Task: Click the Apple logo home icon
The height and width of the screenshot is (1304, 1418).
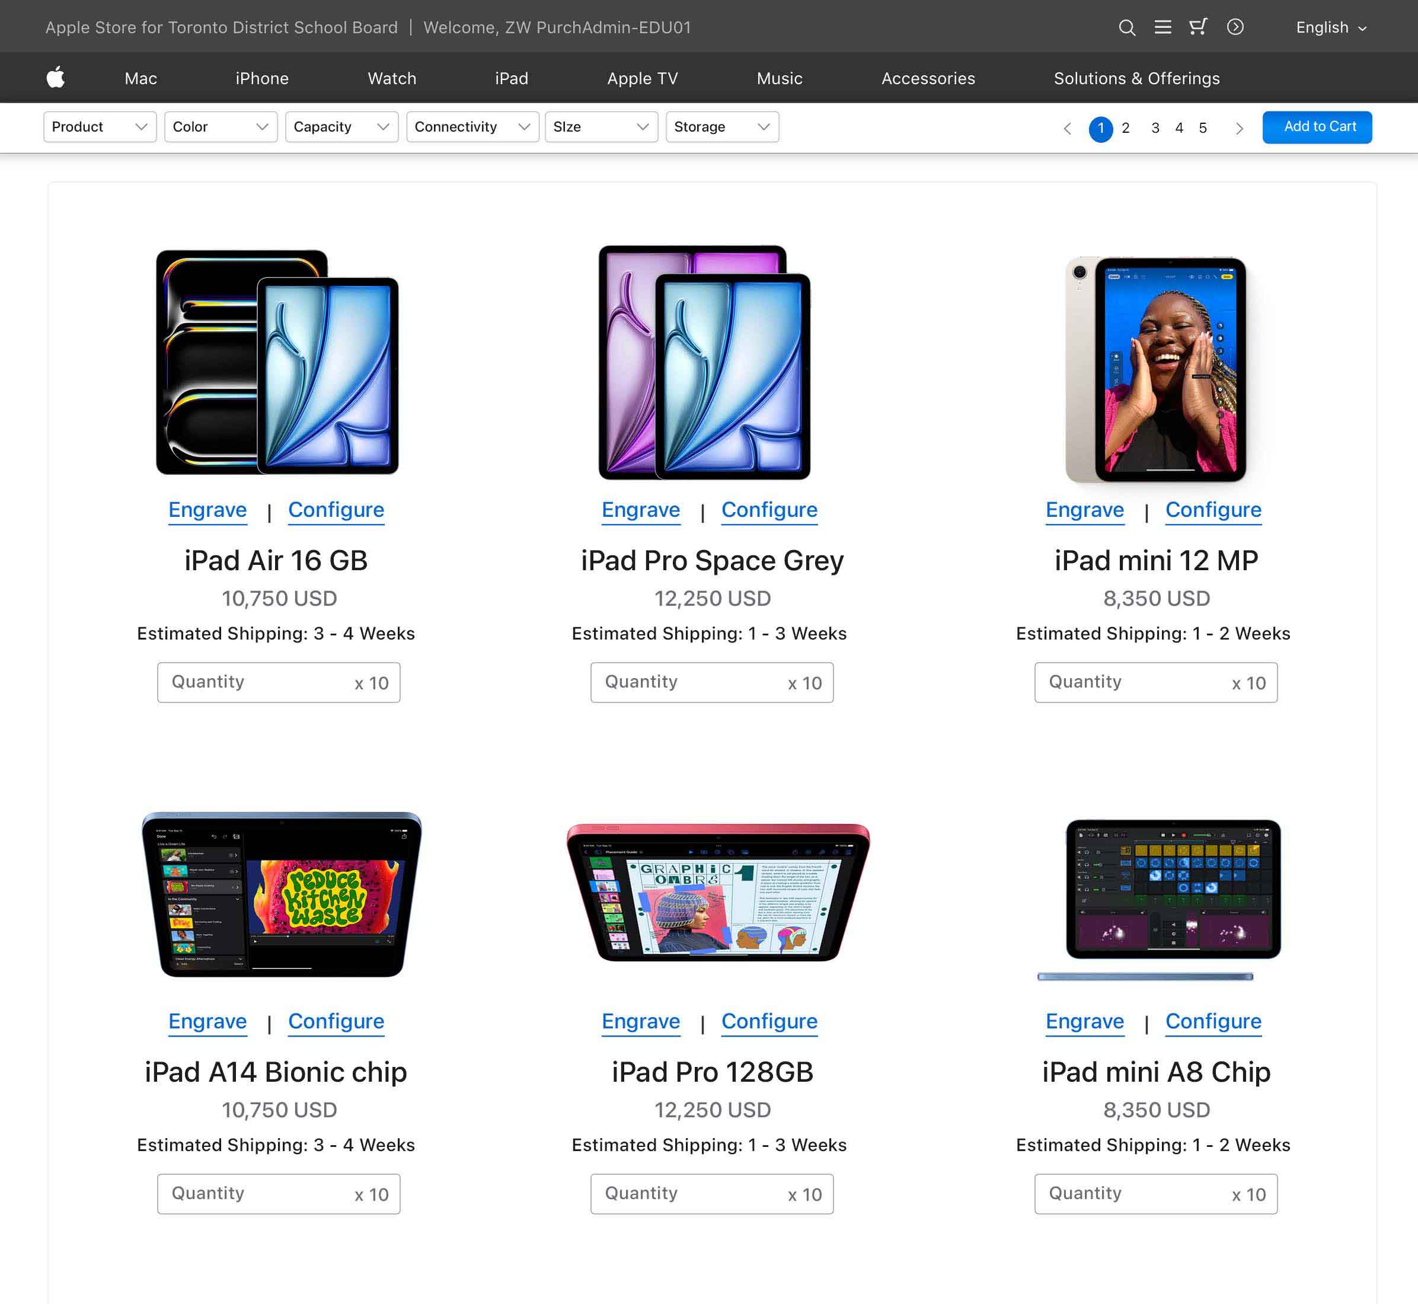Action: [x=55, y=77]
